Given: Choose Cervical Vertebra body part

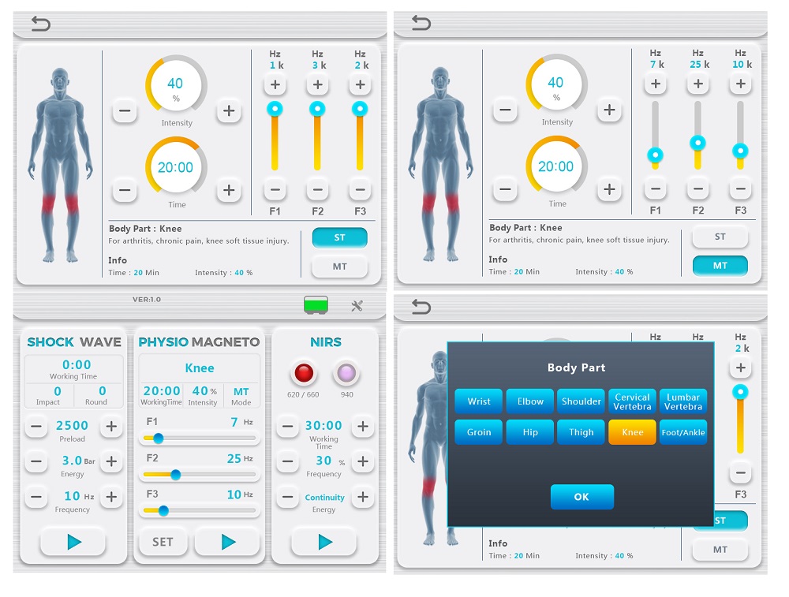Looking at the screenshot, I should (632, 401).
